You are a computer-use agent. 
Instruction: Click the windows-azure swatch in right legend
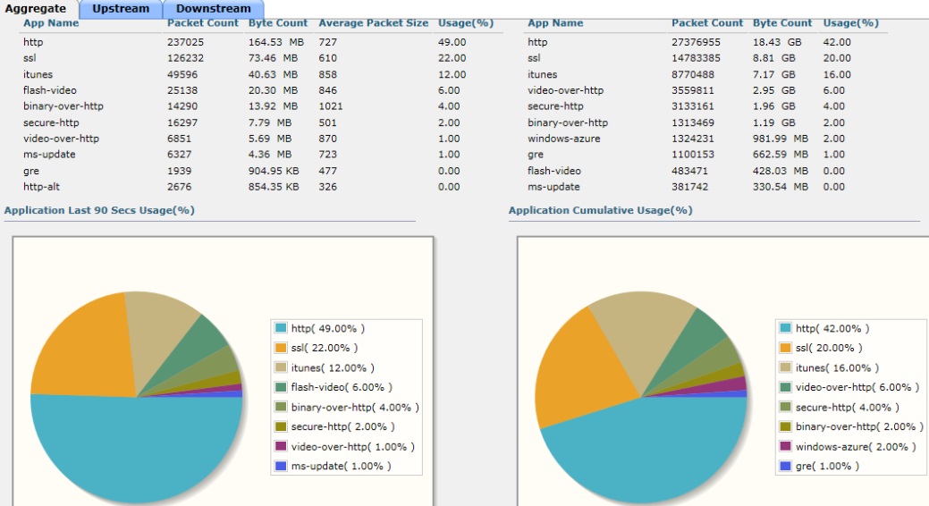(x=786, y=446)
